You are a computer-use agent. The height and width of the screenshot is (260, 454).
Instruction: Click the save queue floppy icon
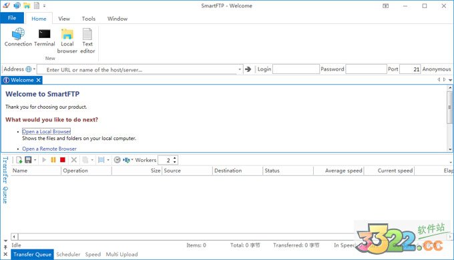coord(28,160)
